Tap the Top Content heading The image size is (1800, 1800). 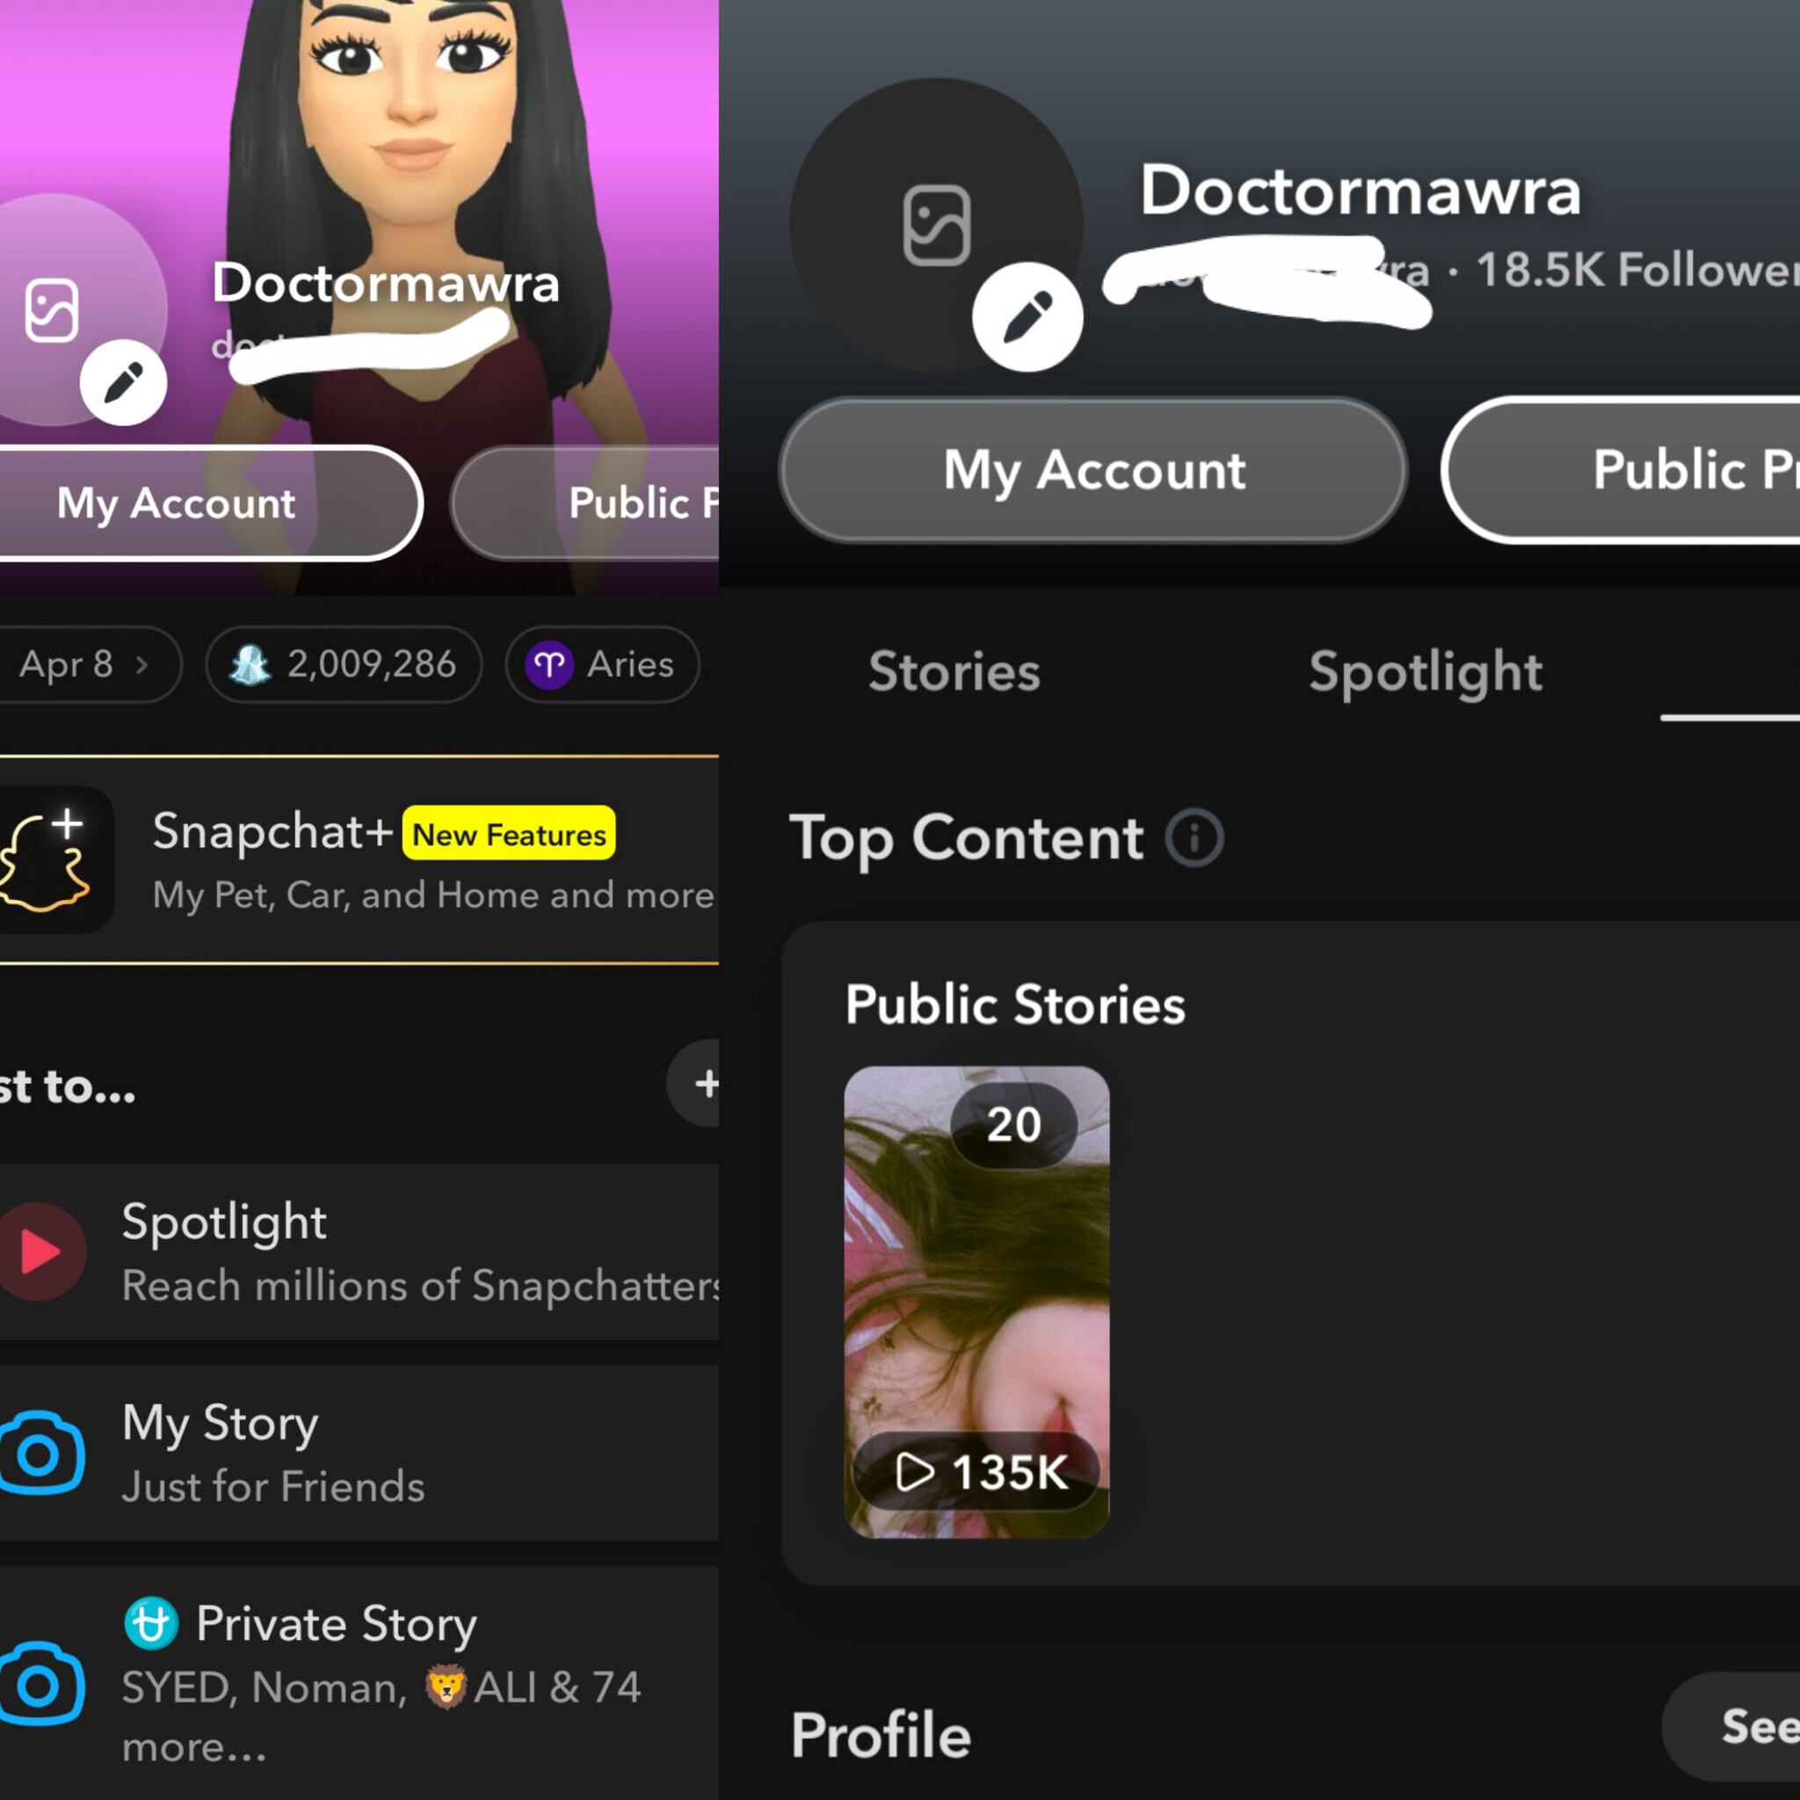pos(966,838)
